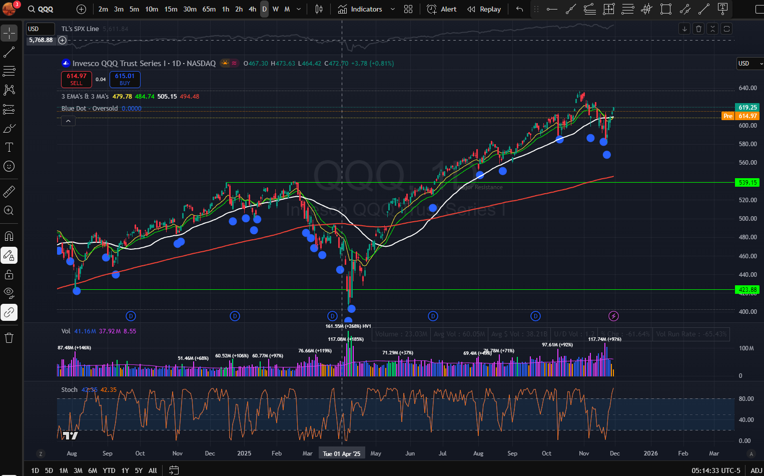764x476 pixels.
Task: Select the callout text tool in favorites bar
Action: tap(723, 9)
